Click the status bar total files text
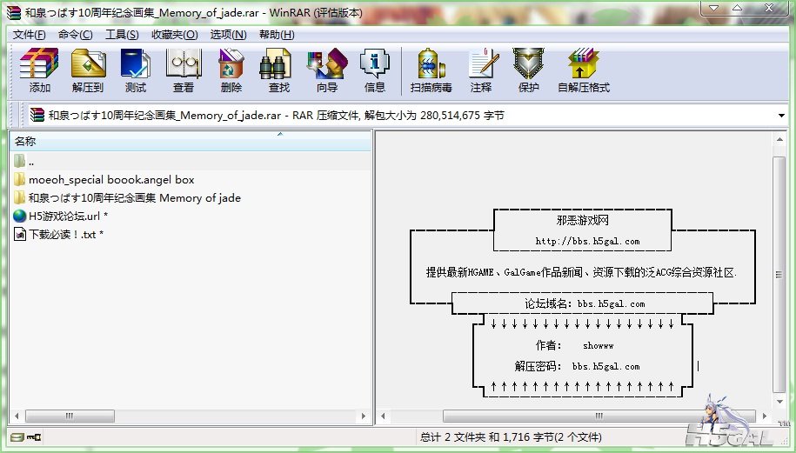796x453 pixels. tap(510, 436)
